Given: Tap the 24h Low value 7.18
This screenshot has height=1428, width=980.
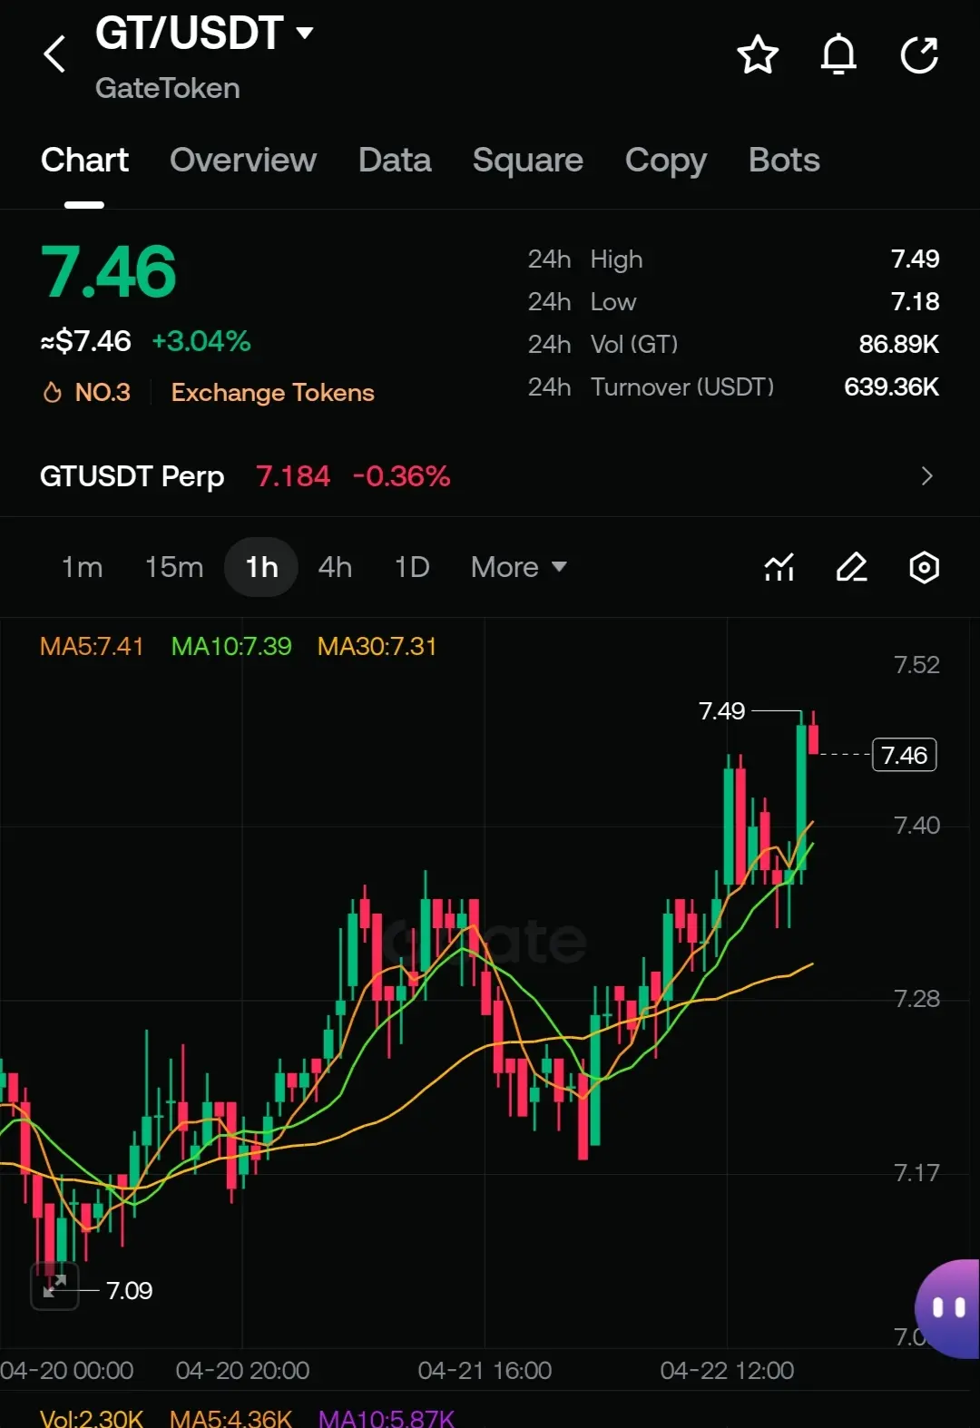Looking at the screenshot, I should (x=915, y=302).
